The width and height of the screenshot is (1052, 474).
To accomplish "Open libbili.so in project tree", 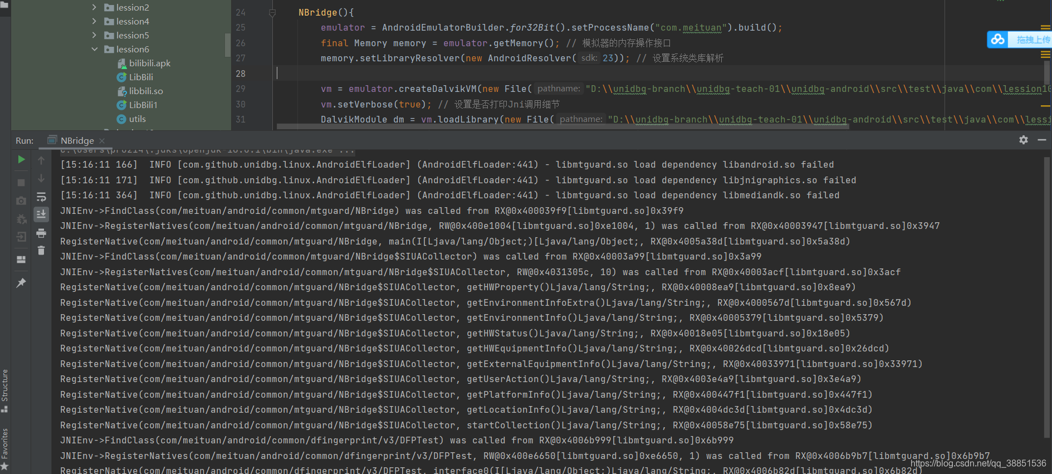I will 146,91.
